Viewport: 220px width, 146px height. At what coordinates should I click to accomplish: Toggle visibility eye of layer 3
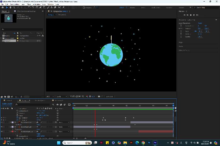coord(2,123)
